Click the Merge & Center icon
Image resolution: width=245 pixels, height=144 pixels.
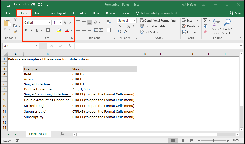pyautogui.click(x=109, y=30)
